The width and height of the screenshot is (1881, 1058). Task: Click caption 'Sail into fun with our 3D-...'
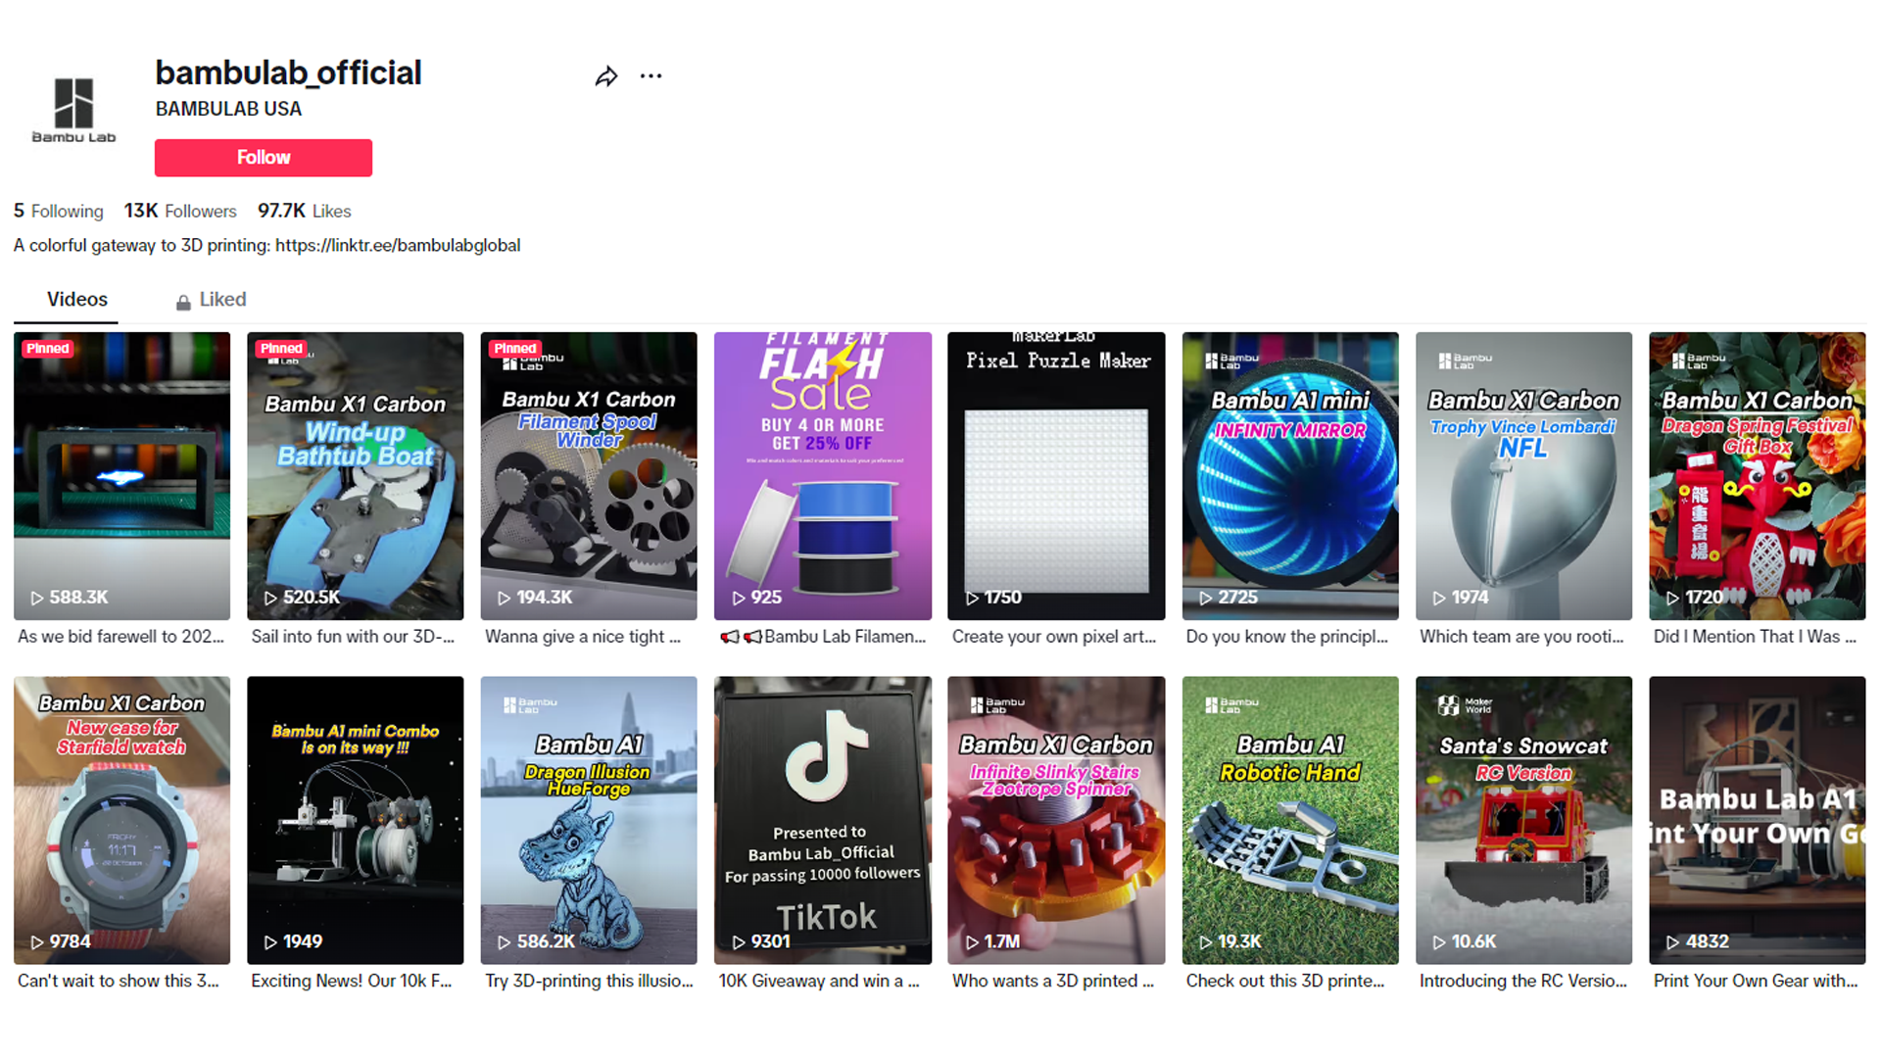[353, 637]
